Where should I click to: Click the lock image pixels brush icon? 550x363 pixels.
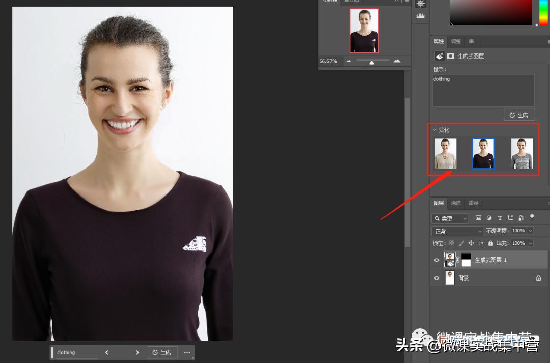[461, 243]
